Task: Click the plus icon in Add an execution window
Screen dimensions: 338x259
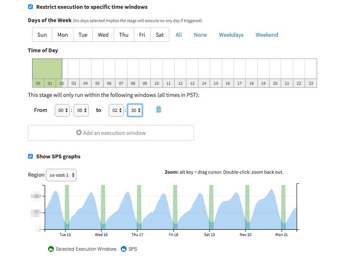Action: coord(79,133)
